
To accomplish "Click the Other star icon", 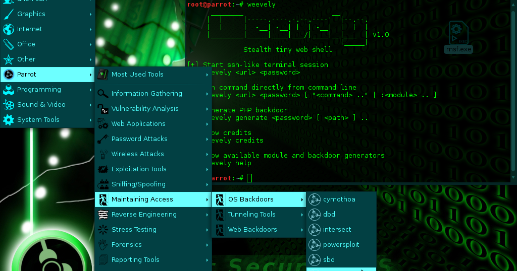I will [x=9, y=59].
